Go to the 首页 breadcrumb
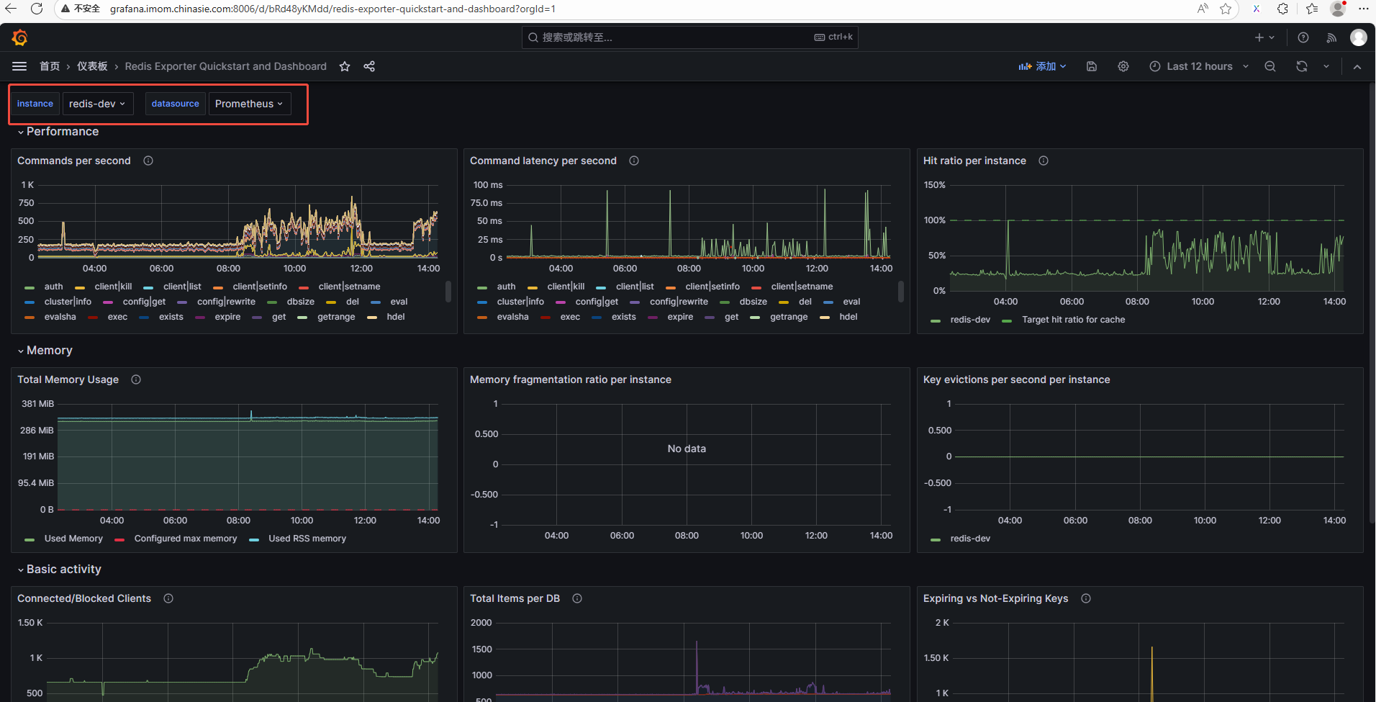 tap(50, 66)
